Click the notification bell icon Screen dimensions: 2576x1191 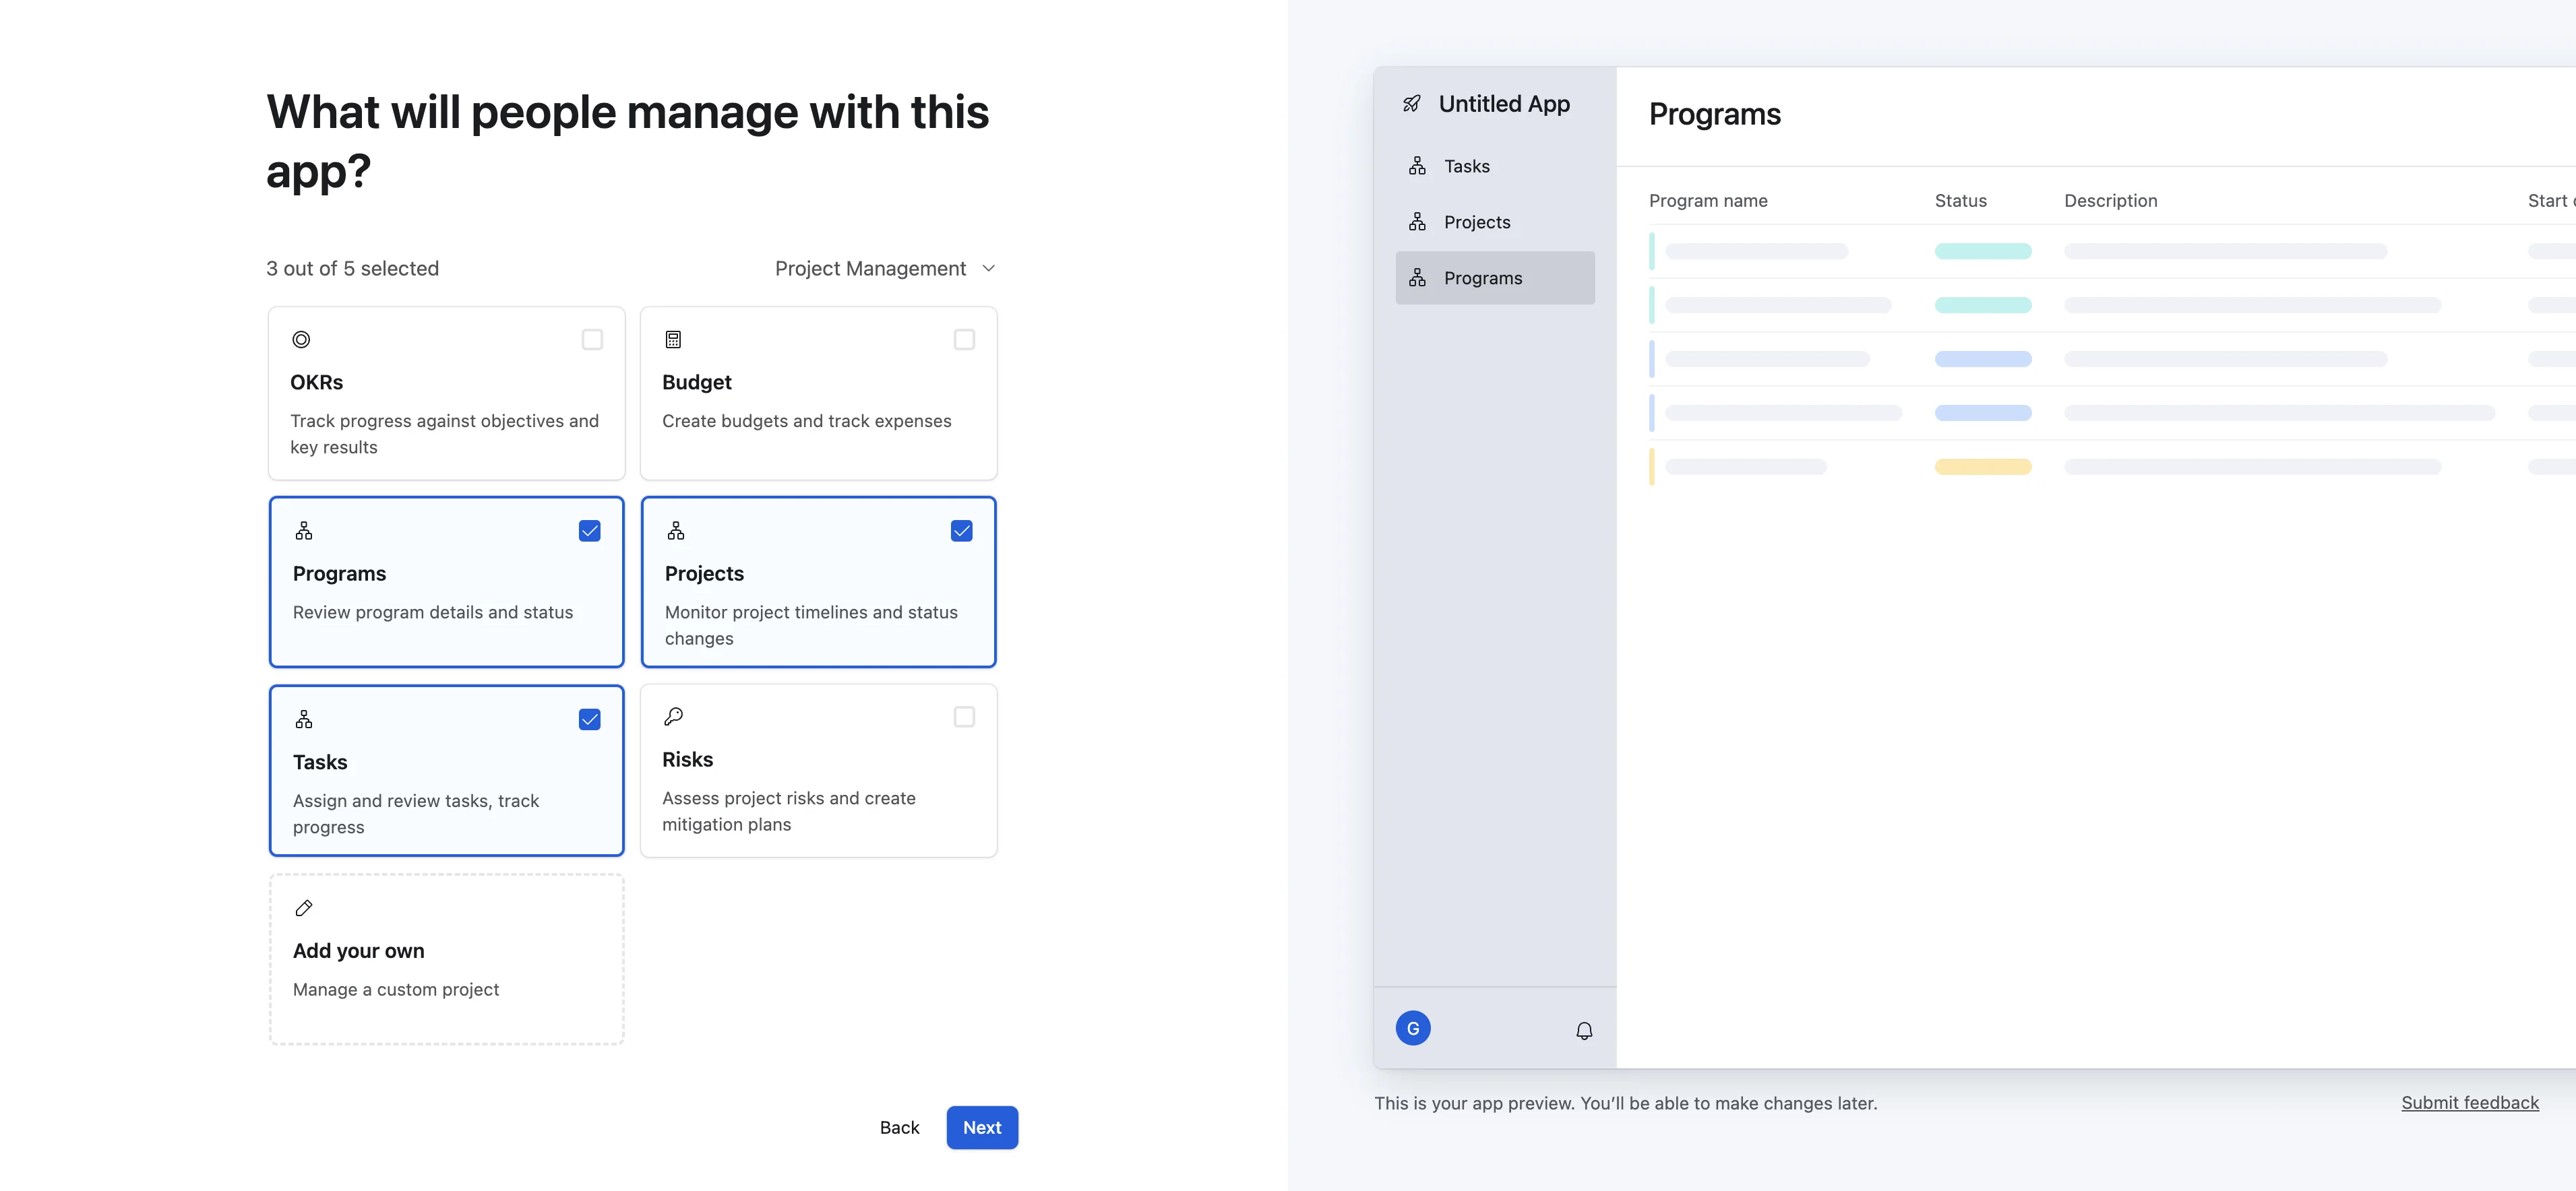1584,1030
